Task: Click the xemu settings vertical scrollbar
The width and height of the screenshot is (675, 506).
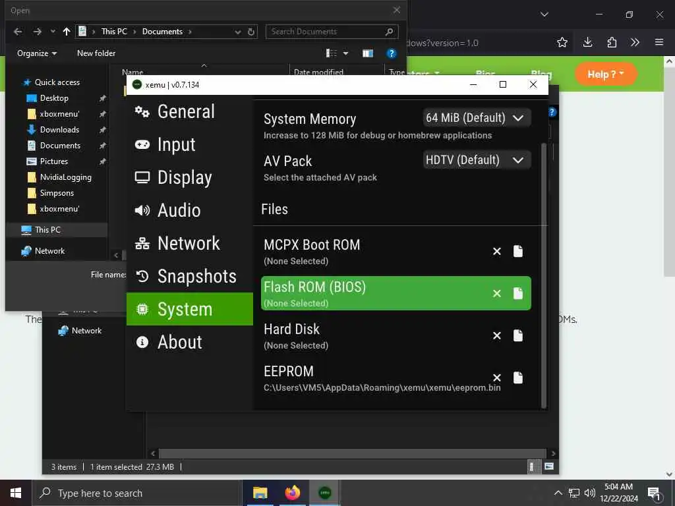Action: [543, 275]
